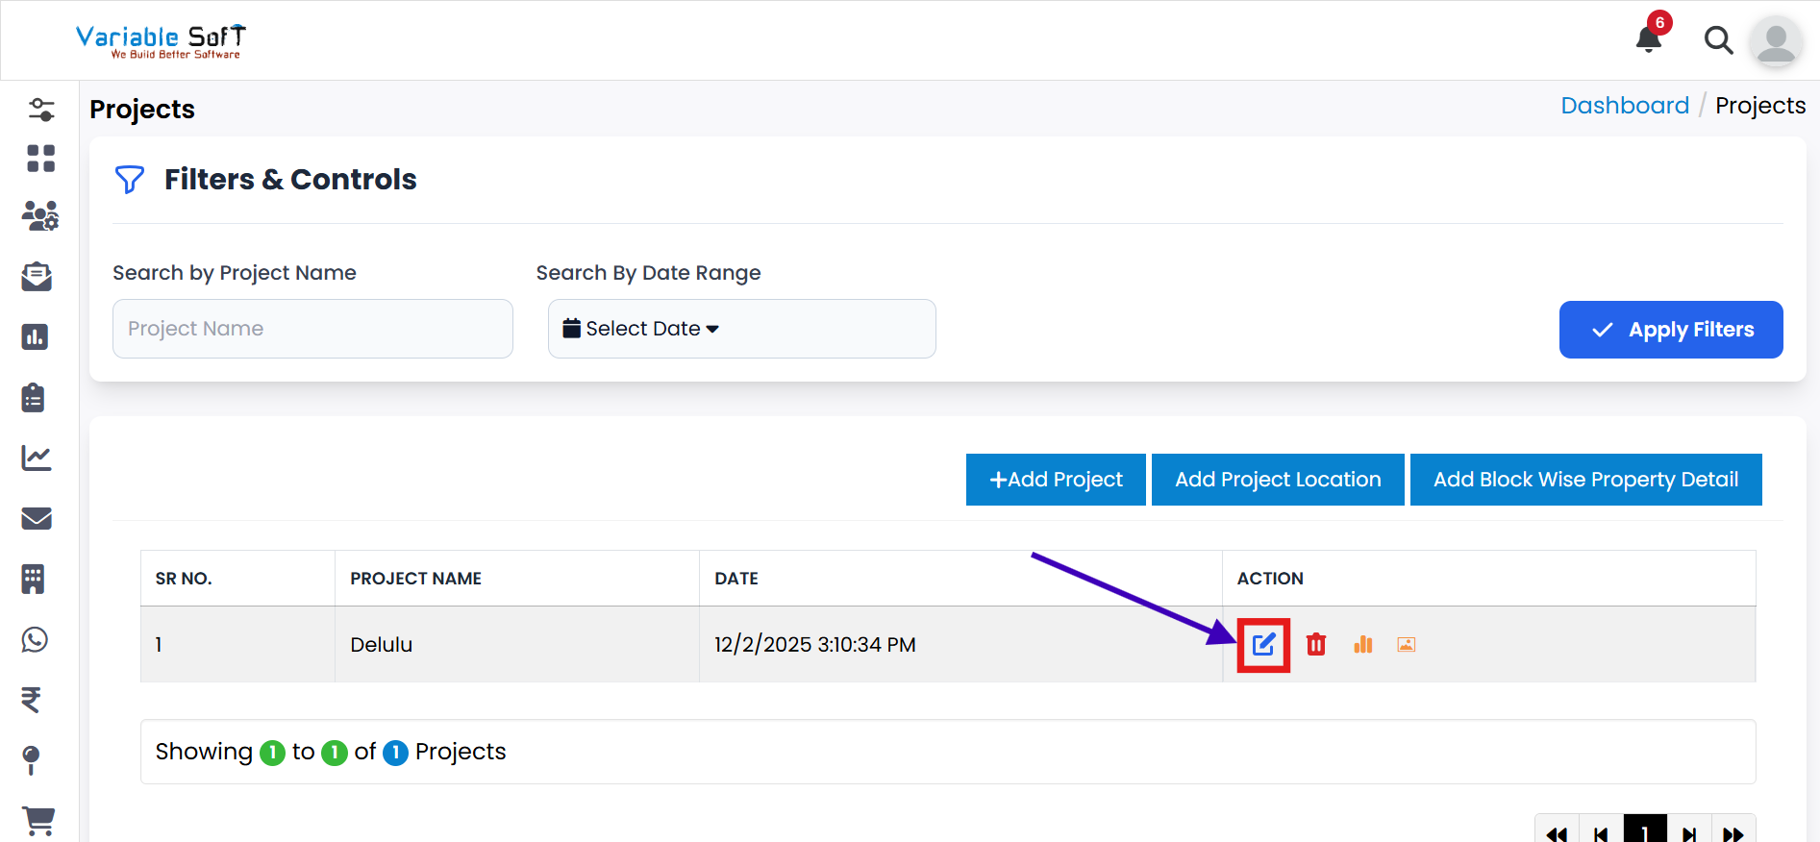Click the Add Project button
The height and width of the screenshot is (842, 1820).
pyautogui.click(x=1056, y=480)
